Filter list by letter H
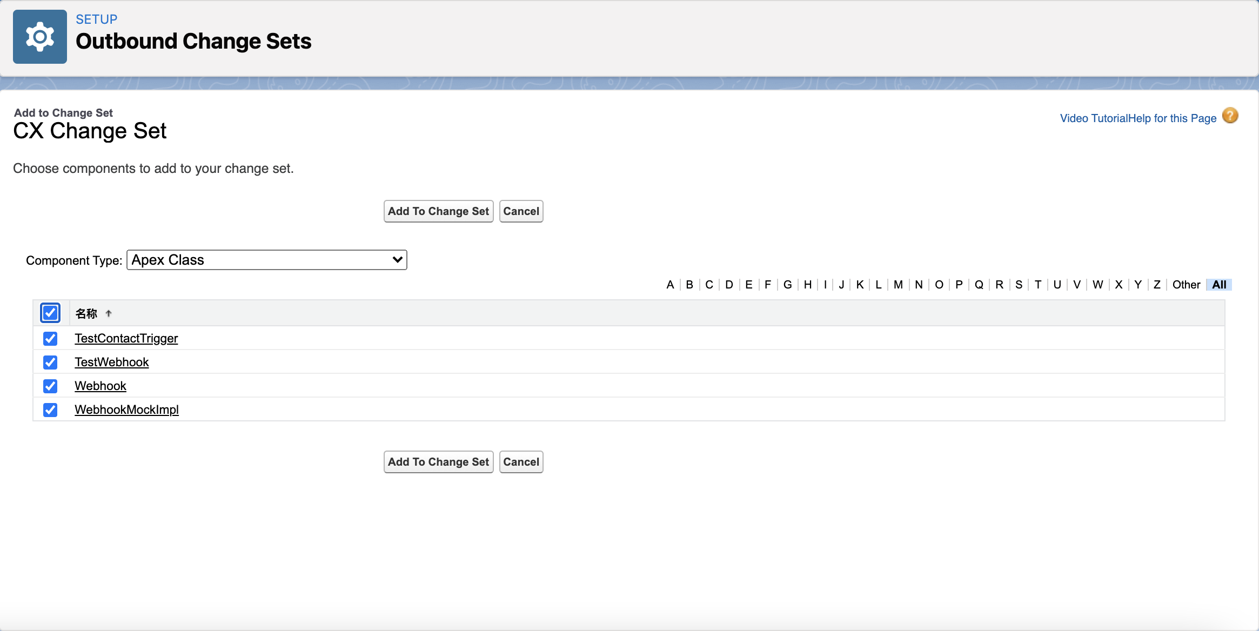This screenshot has width=1259, height=631. coord(807,285)
